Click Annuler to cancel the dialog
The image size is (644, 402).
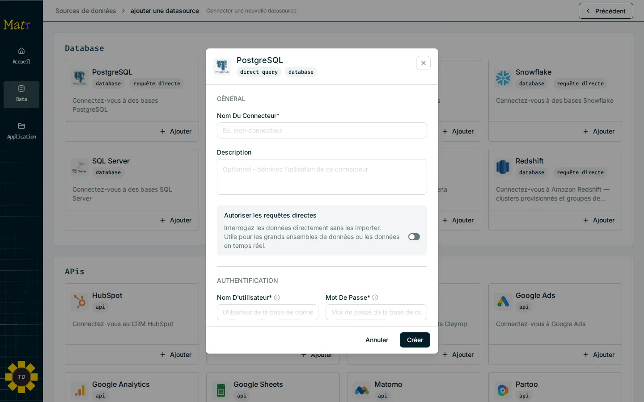coord(377,340)
